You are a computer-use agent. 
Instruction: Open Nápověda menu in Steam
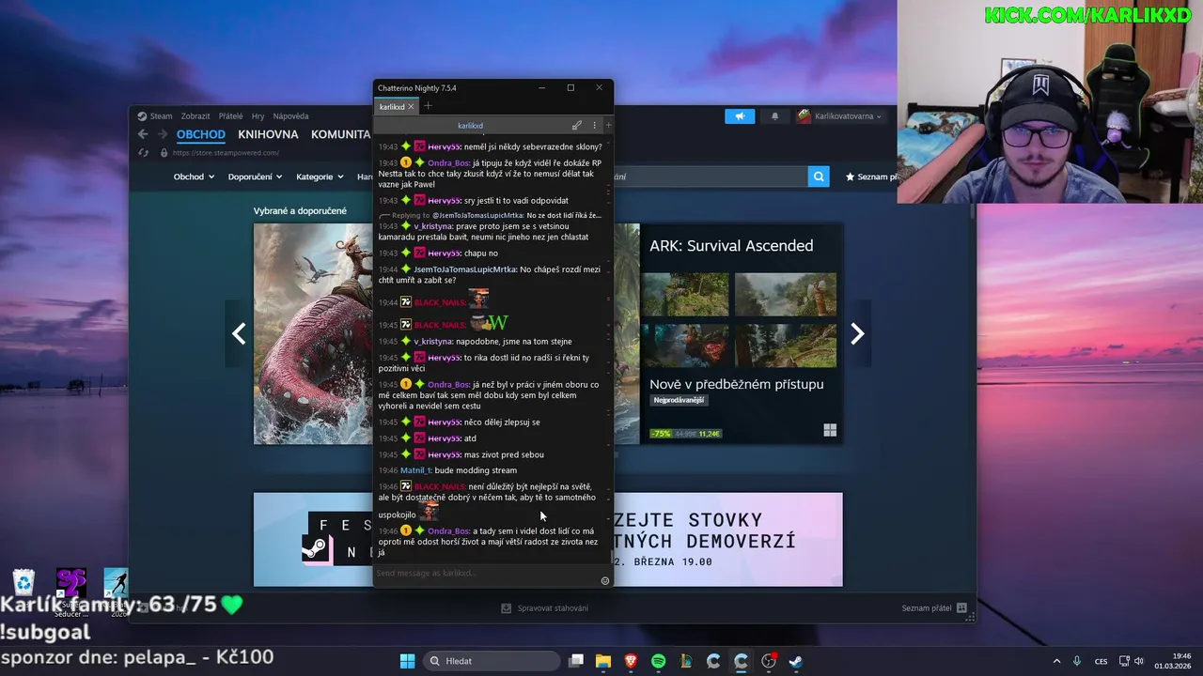coord(290,116)
